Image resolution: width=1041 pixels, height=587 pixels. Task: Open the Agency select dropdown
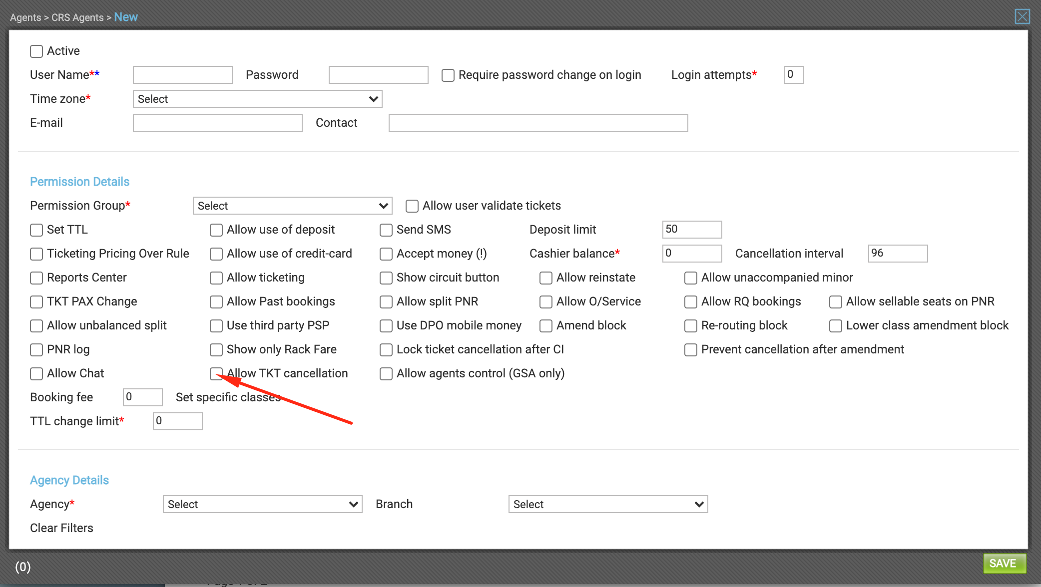click(x=263, y=504)
